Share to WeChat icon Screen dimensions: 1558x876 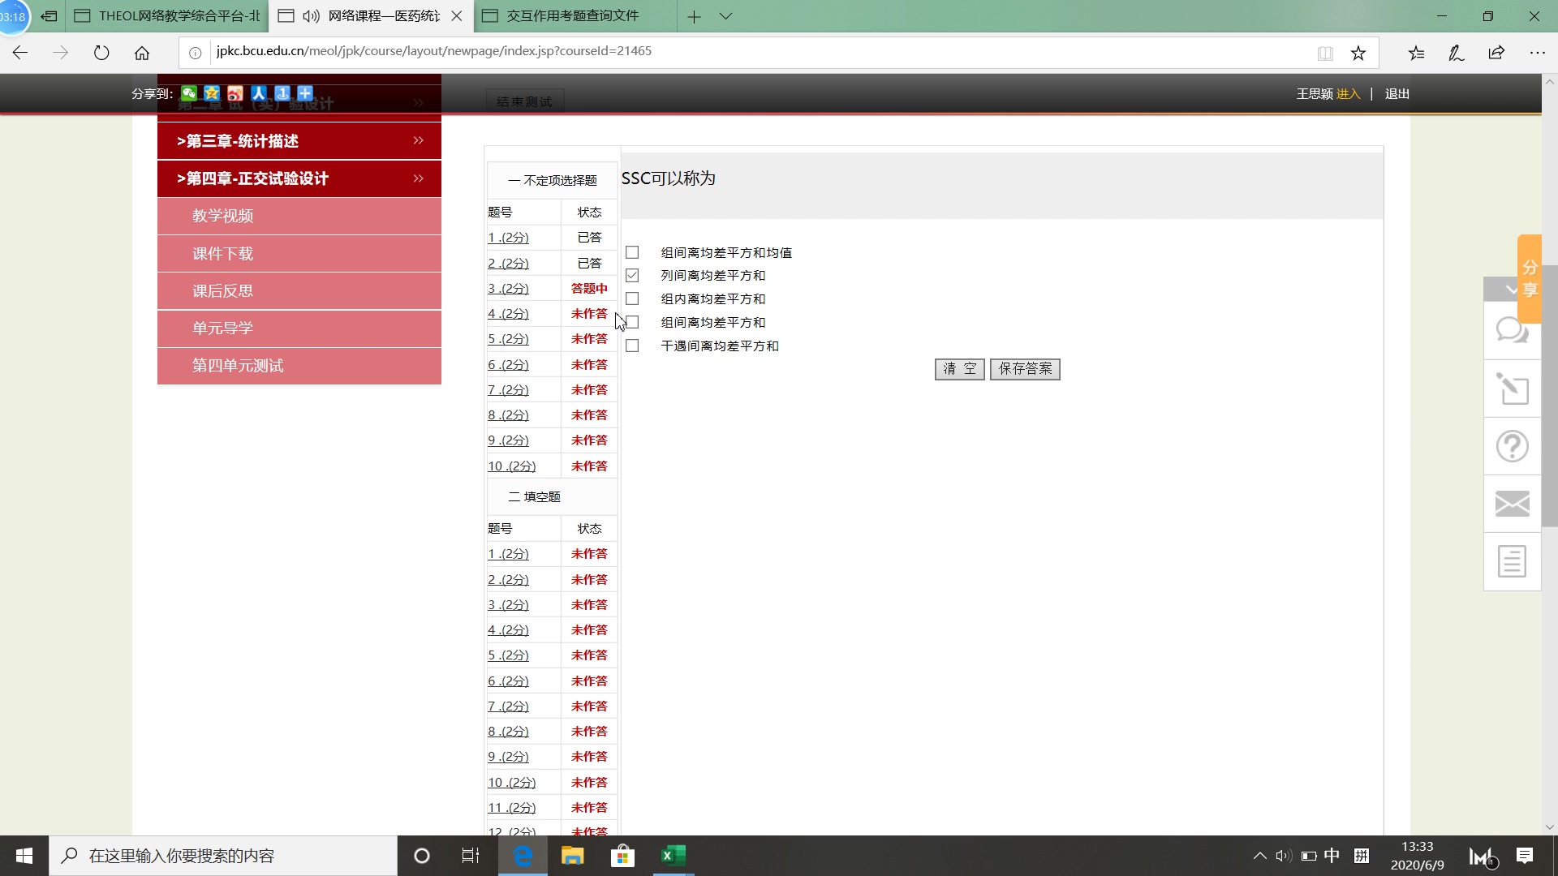pos(189,93)
